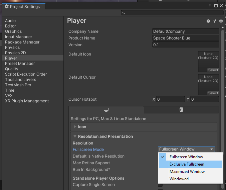Viewport: 226px width, 190px height.
Task: Click the Default Cursor texture slot
Action: coord(209,84)
